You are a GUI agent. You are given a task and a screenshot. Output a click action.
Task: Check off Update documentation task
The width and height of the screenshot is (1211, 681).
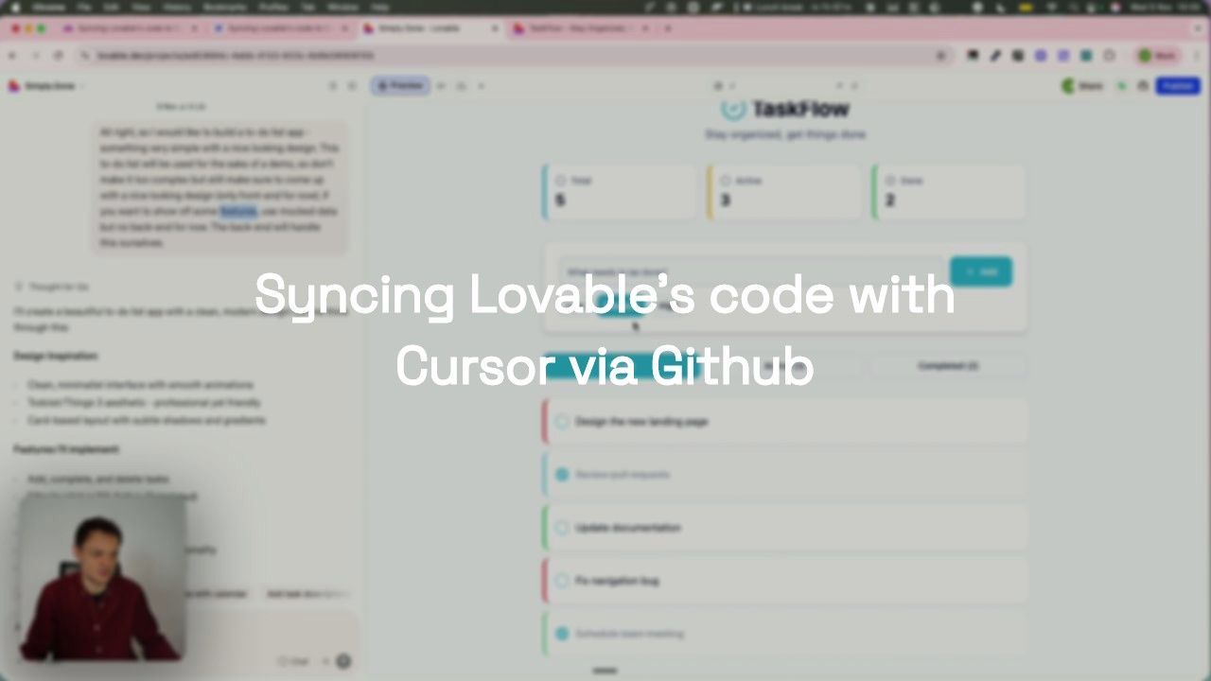[562, 528]
